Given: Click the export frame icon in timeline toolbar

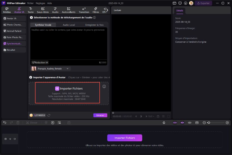Looking at the screenshot, I should click(69, 123).
